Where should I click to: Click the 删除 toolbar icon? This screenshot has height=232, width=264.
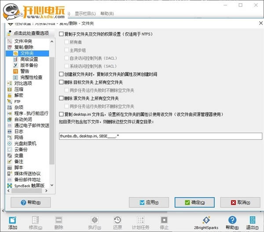coord(59,220)
